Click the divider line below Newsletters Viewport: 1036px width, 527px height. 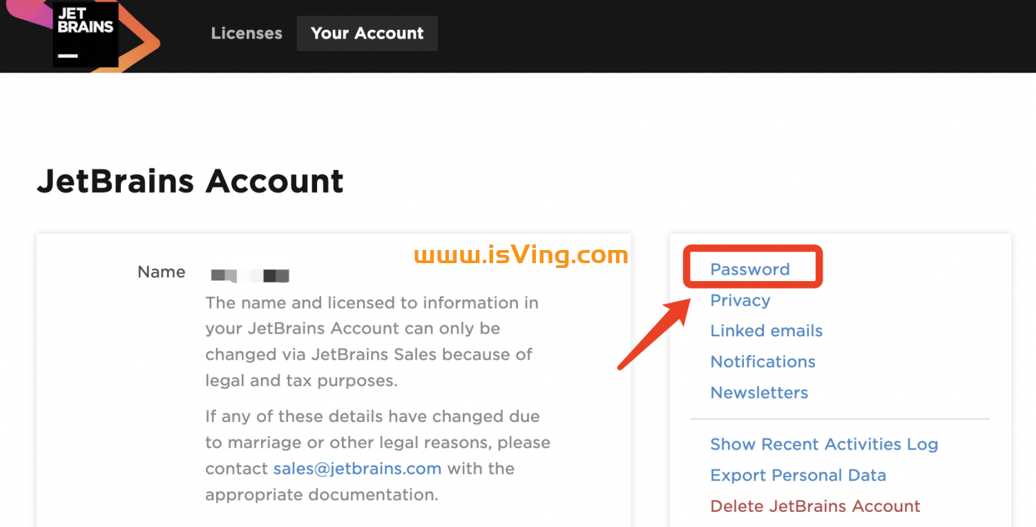click(840, 419)
